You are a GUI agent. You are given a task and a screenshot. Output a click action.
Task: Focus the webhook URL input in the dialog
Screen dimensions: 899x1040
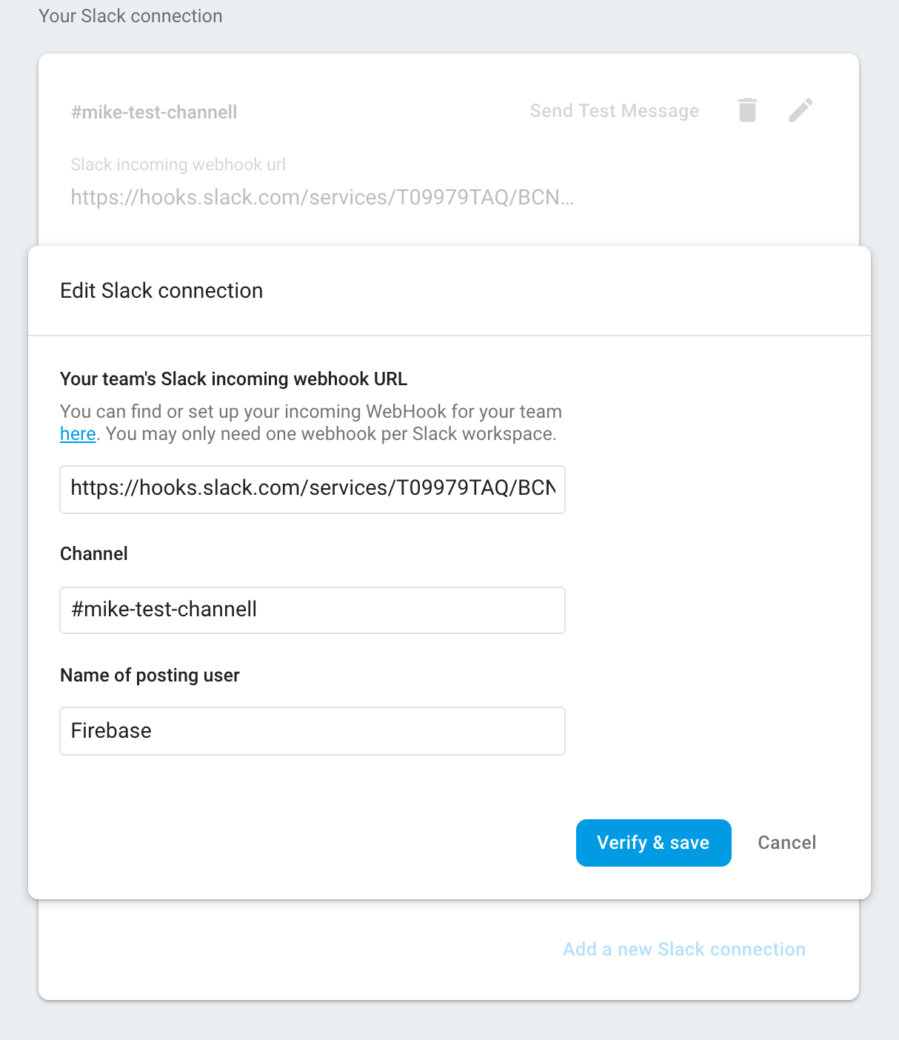coord(312,489)
